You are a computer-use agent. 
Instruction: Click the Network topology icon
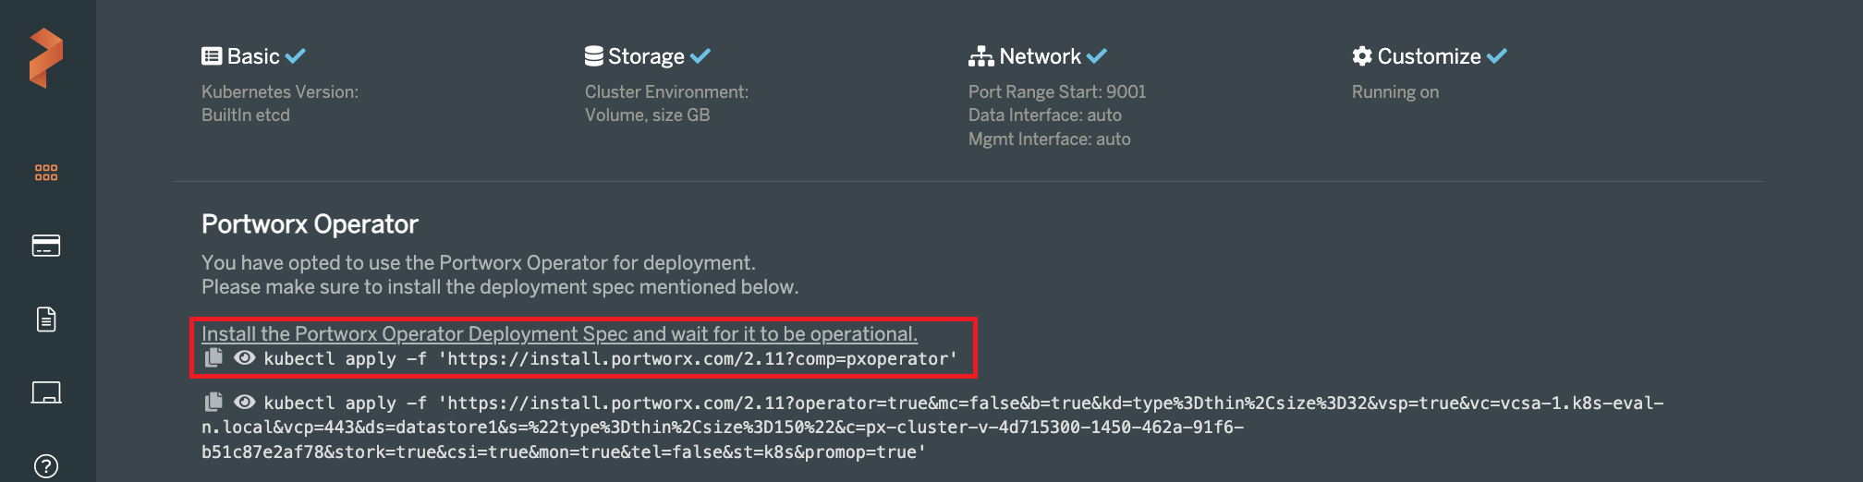pyautogui.click(x=980, y=56)
